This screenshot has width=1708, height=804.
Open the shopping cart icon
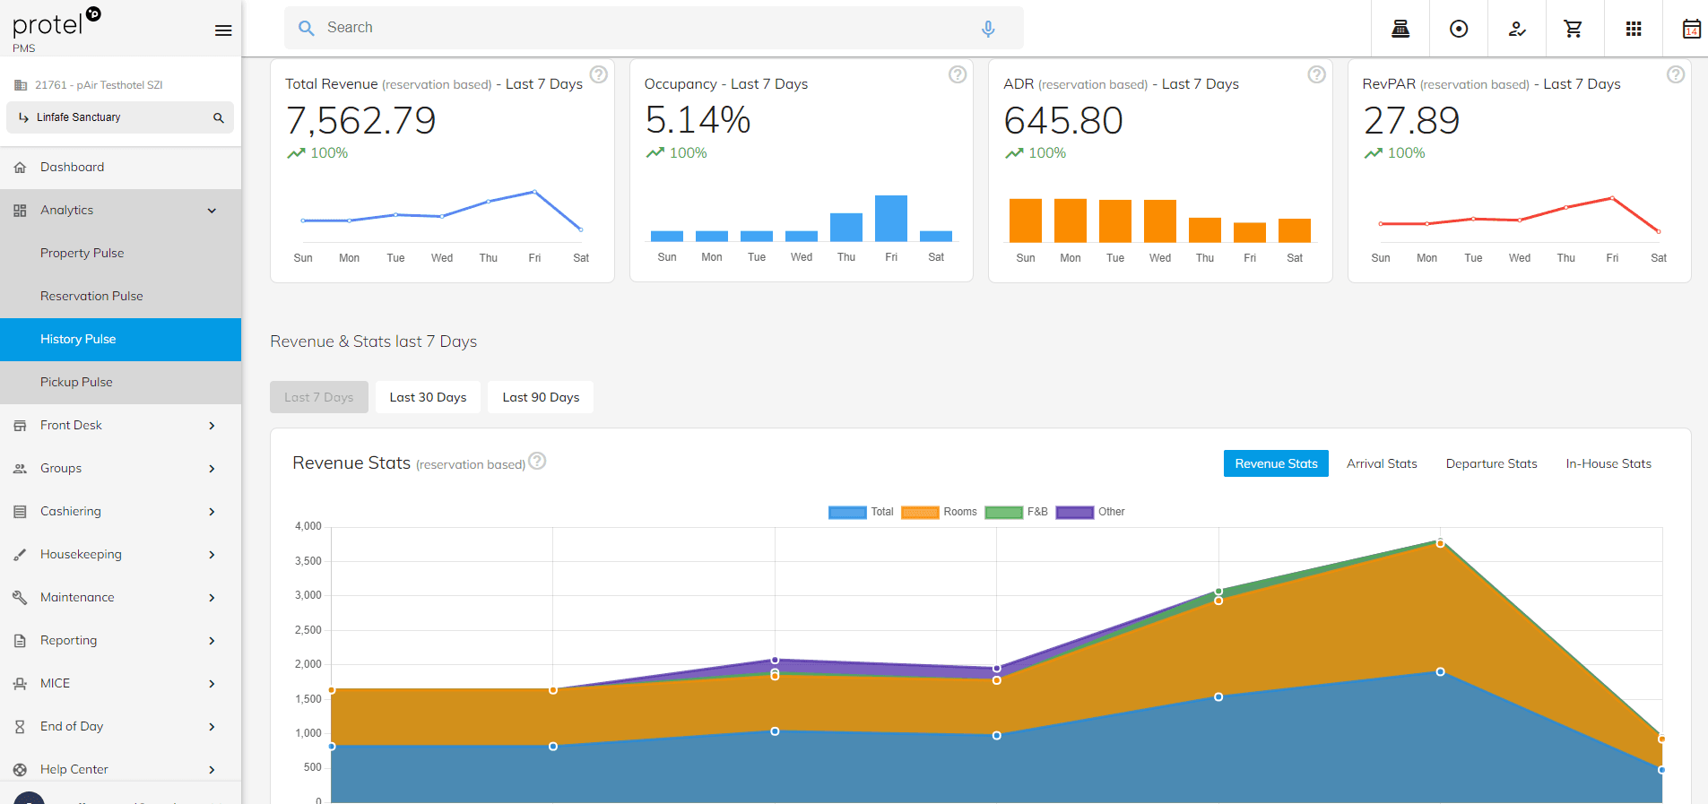(1573, 29)
